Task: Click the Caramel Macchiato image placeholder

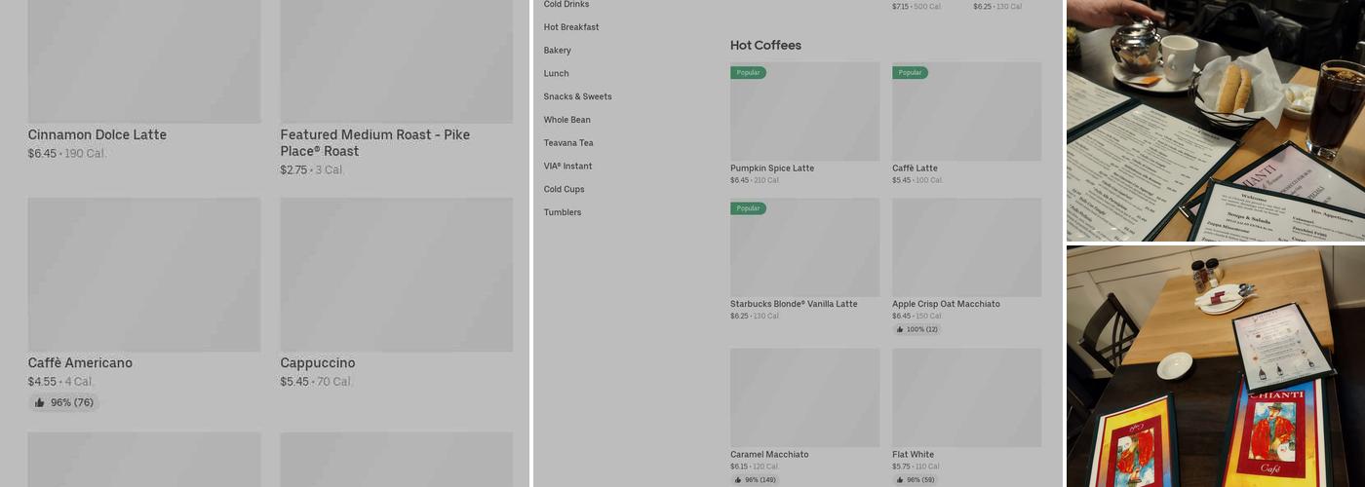Action: pos(804,397)
